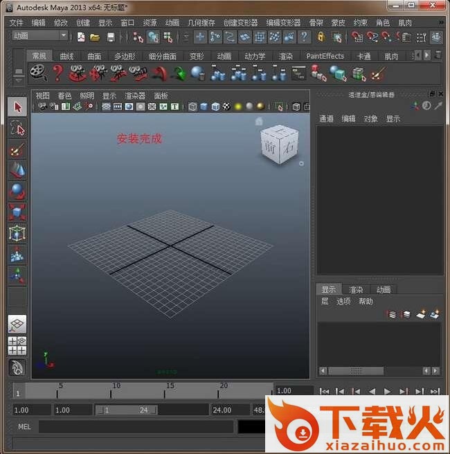Click the New Scene icon

(x=81, y=37)
